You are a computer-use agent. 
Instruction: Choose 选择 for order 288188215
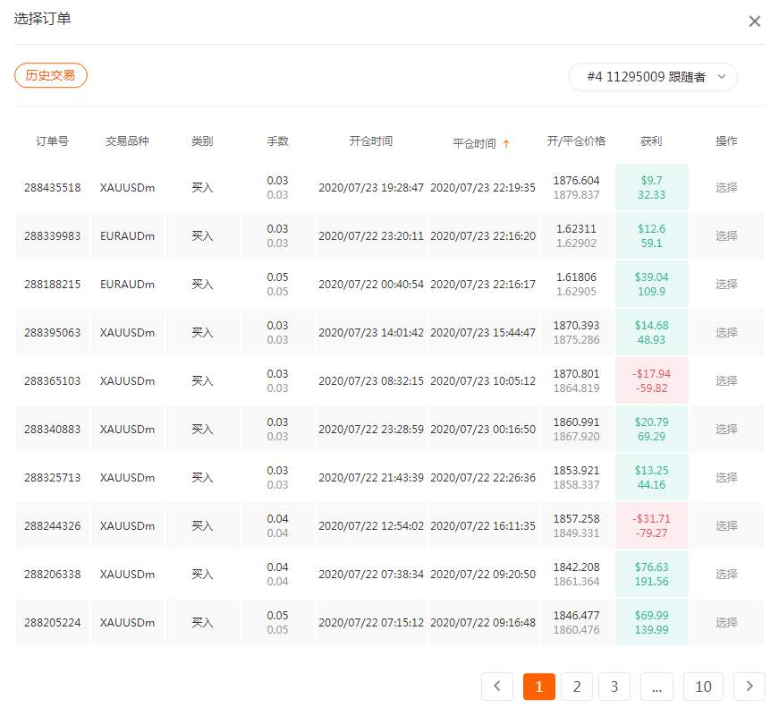(726, 285)
